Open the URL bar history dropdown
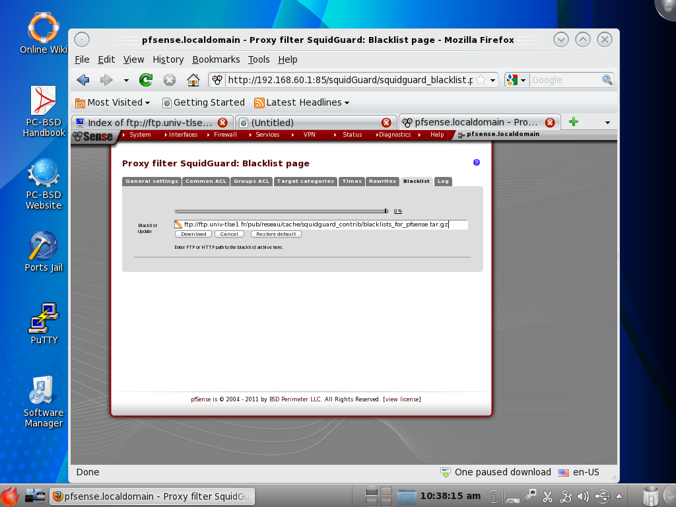The image size is (676, 507). click(492, 80)
